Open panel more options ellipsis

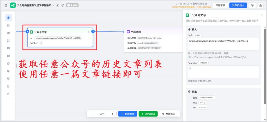[256, 15]
